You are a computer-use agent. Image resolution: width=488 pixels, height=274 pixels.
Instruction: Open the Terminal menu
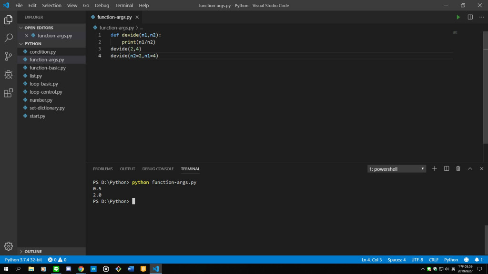pyautogui.click(x=124, y=5)
